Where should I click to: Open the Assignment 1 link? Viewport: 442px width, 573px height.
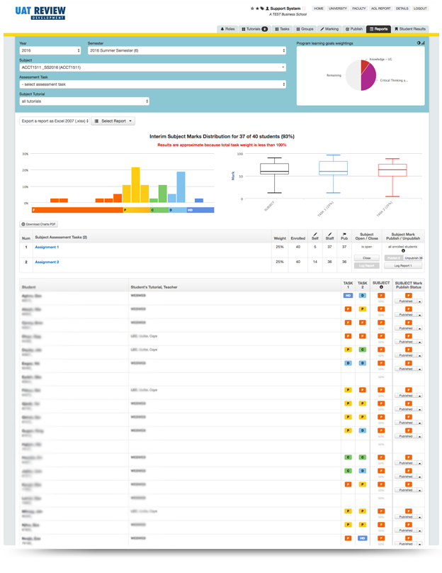click(47, 247)
